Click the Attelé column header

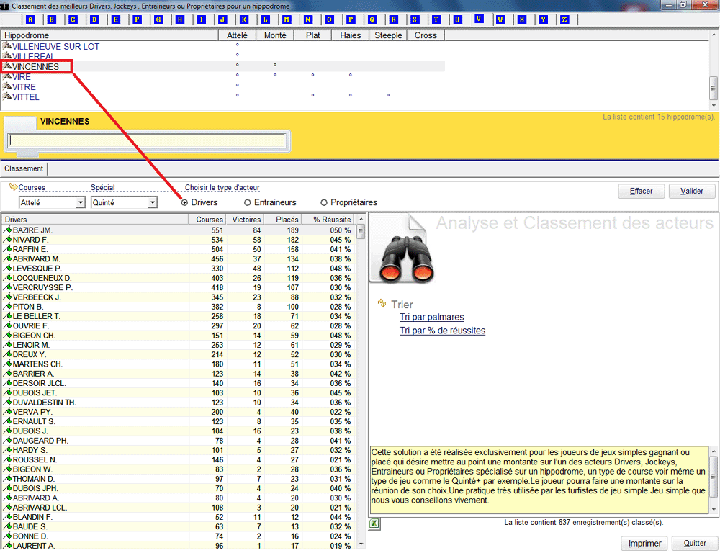[x=236, y=35]
